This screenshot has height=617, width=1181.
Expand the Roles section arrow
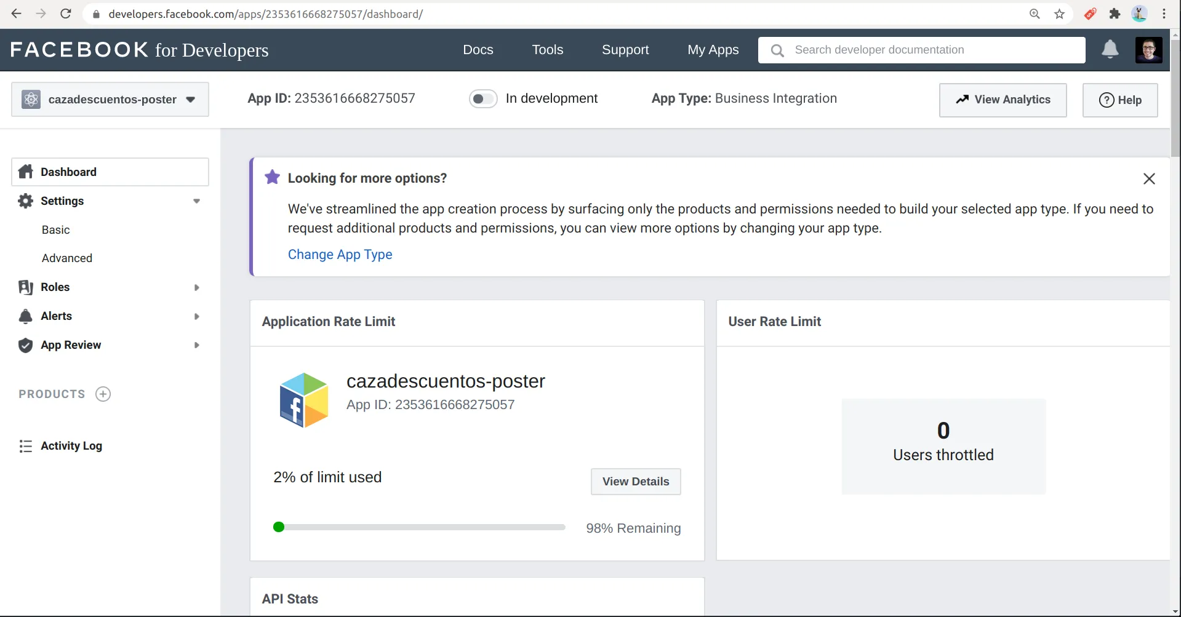coord(196,287)
